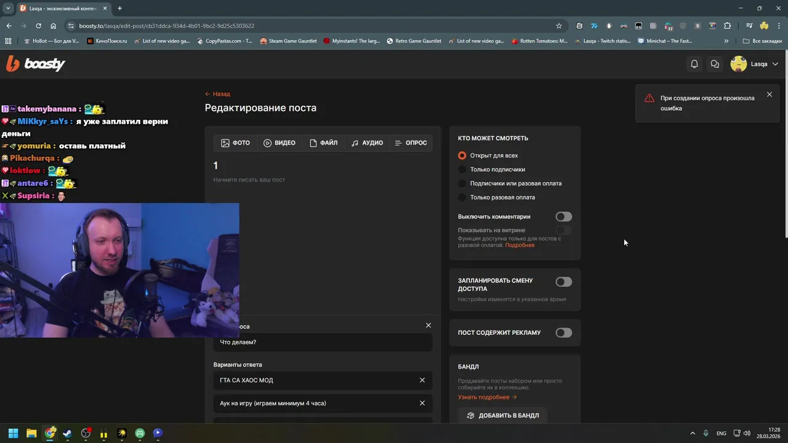Select Открыт для всех access option

488,156
